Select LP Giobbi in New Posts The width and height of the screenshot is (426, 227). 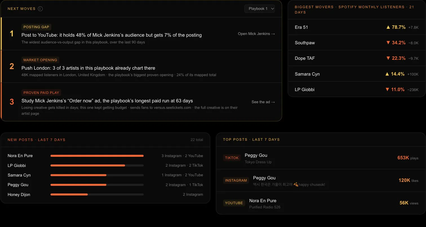pos(17,166)
